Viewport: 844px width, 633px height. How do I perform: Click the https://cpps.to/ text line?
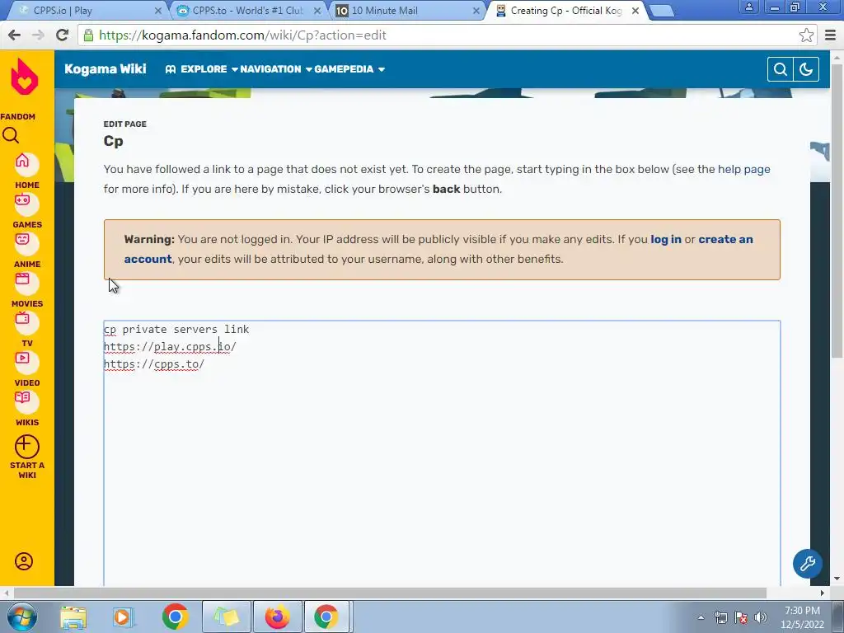tap(154, 364)
